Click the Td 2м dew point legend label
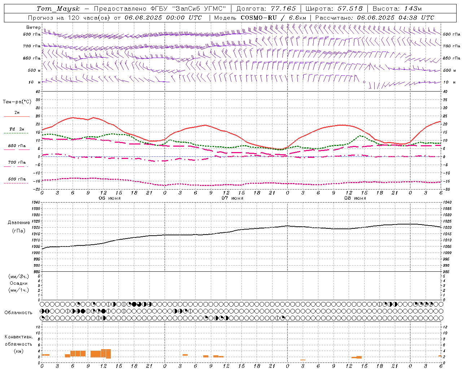 [x=17, y=129]
